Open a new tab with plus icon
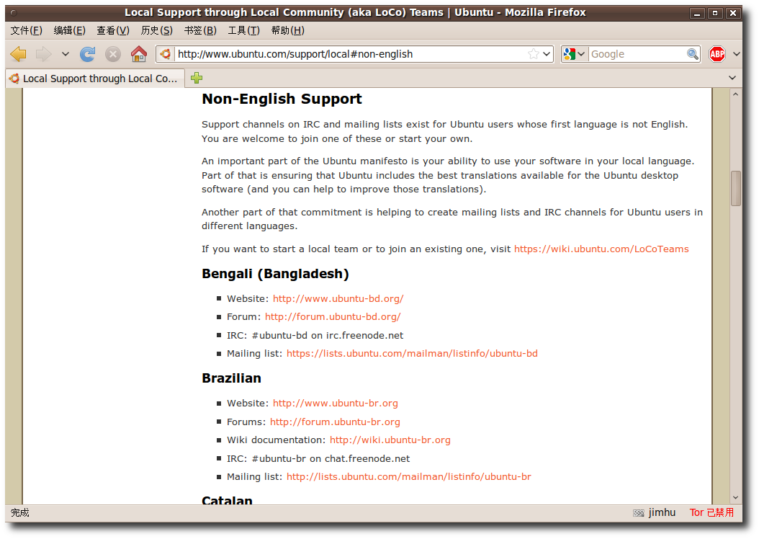The image size is (759, 539). pyautogui.click(x=197, y=78)
